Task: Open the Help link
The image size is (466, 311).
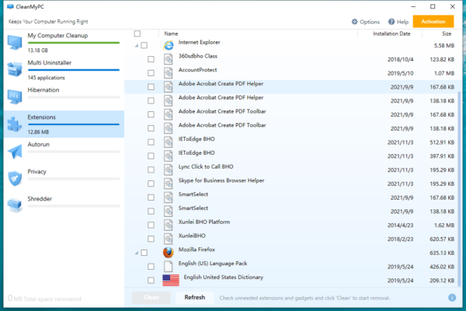Action: (x=398, y=22)
